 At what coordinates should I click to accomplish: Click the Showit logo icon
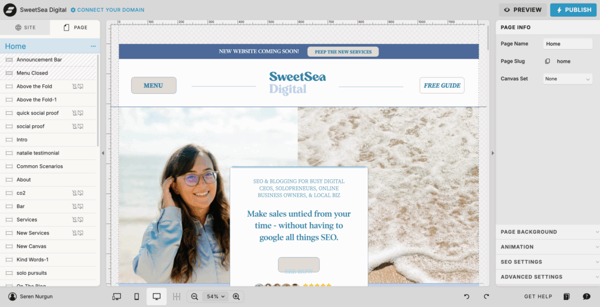(10, 10)
